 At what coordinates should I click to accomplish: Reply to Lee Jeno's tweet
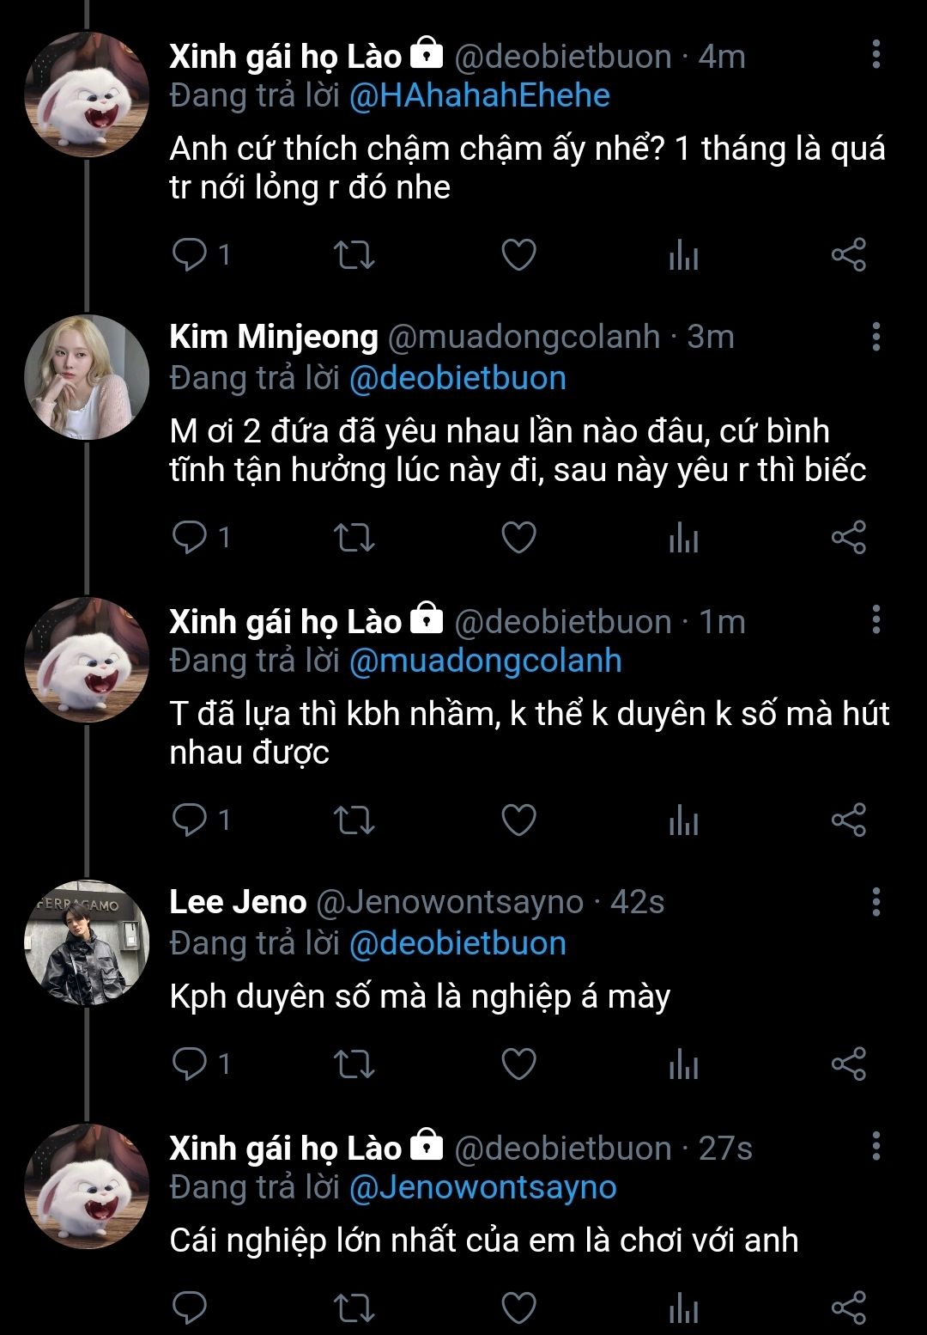(x=191, y=1064)
